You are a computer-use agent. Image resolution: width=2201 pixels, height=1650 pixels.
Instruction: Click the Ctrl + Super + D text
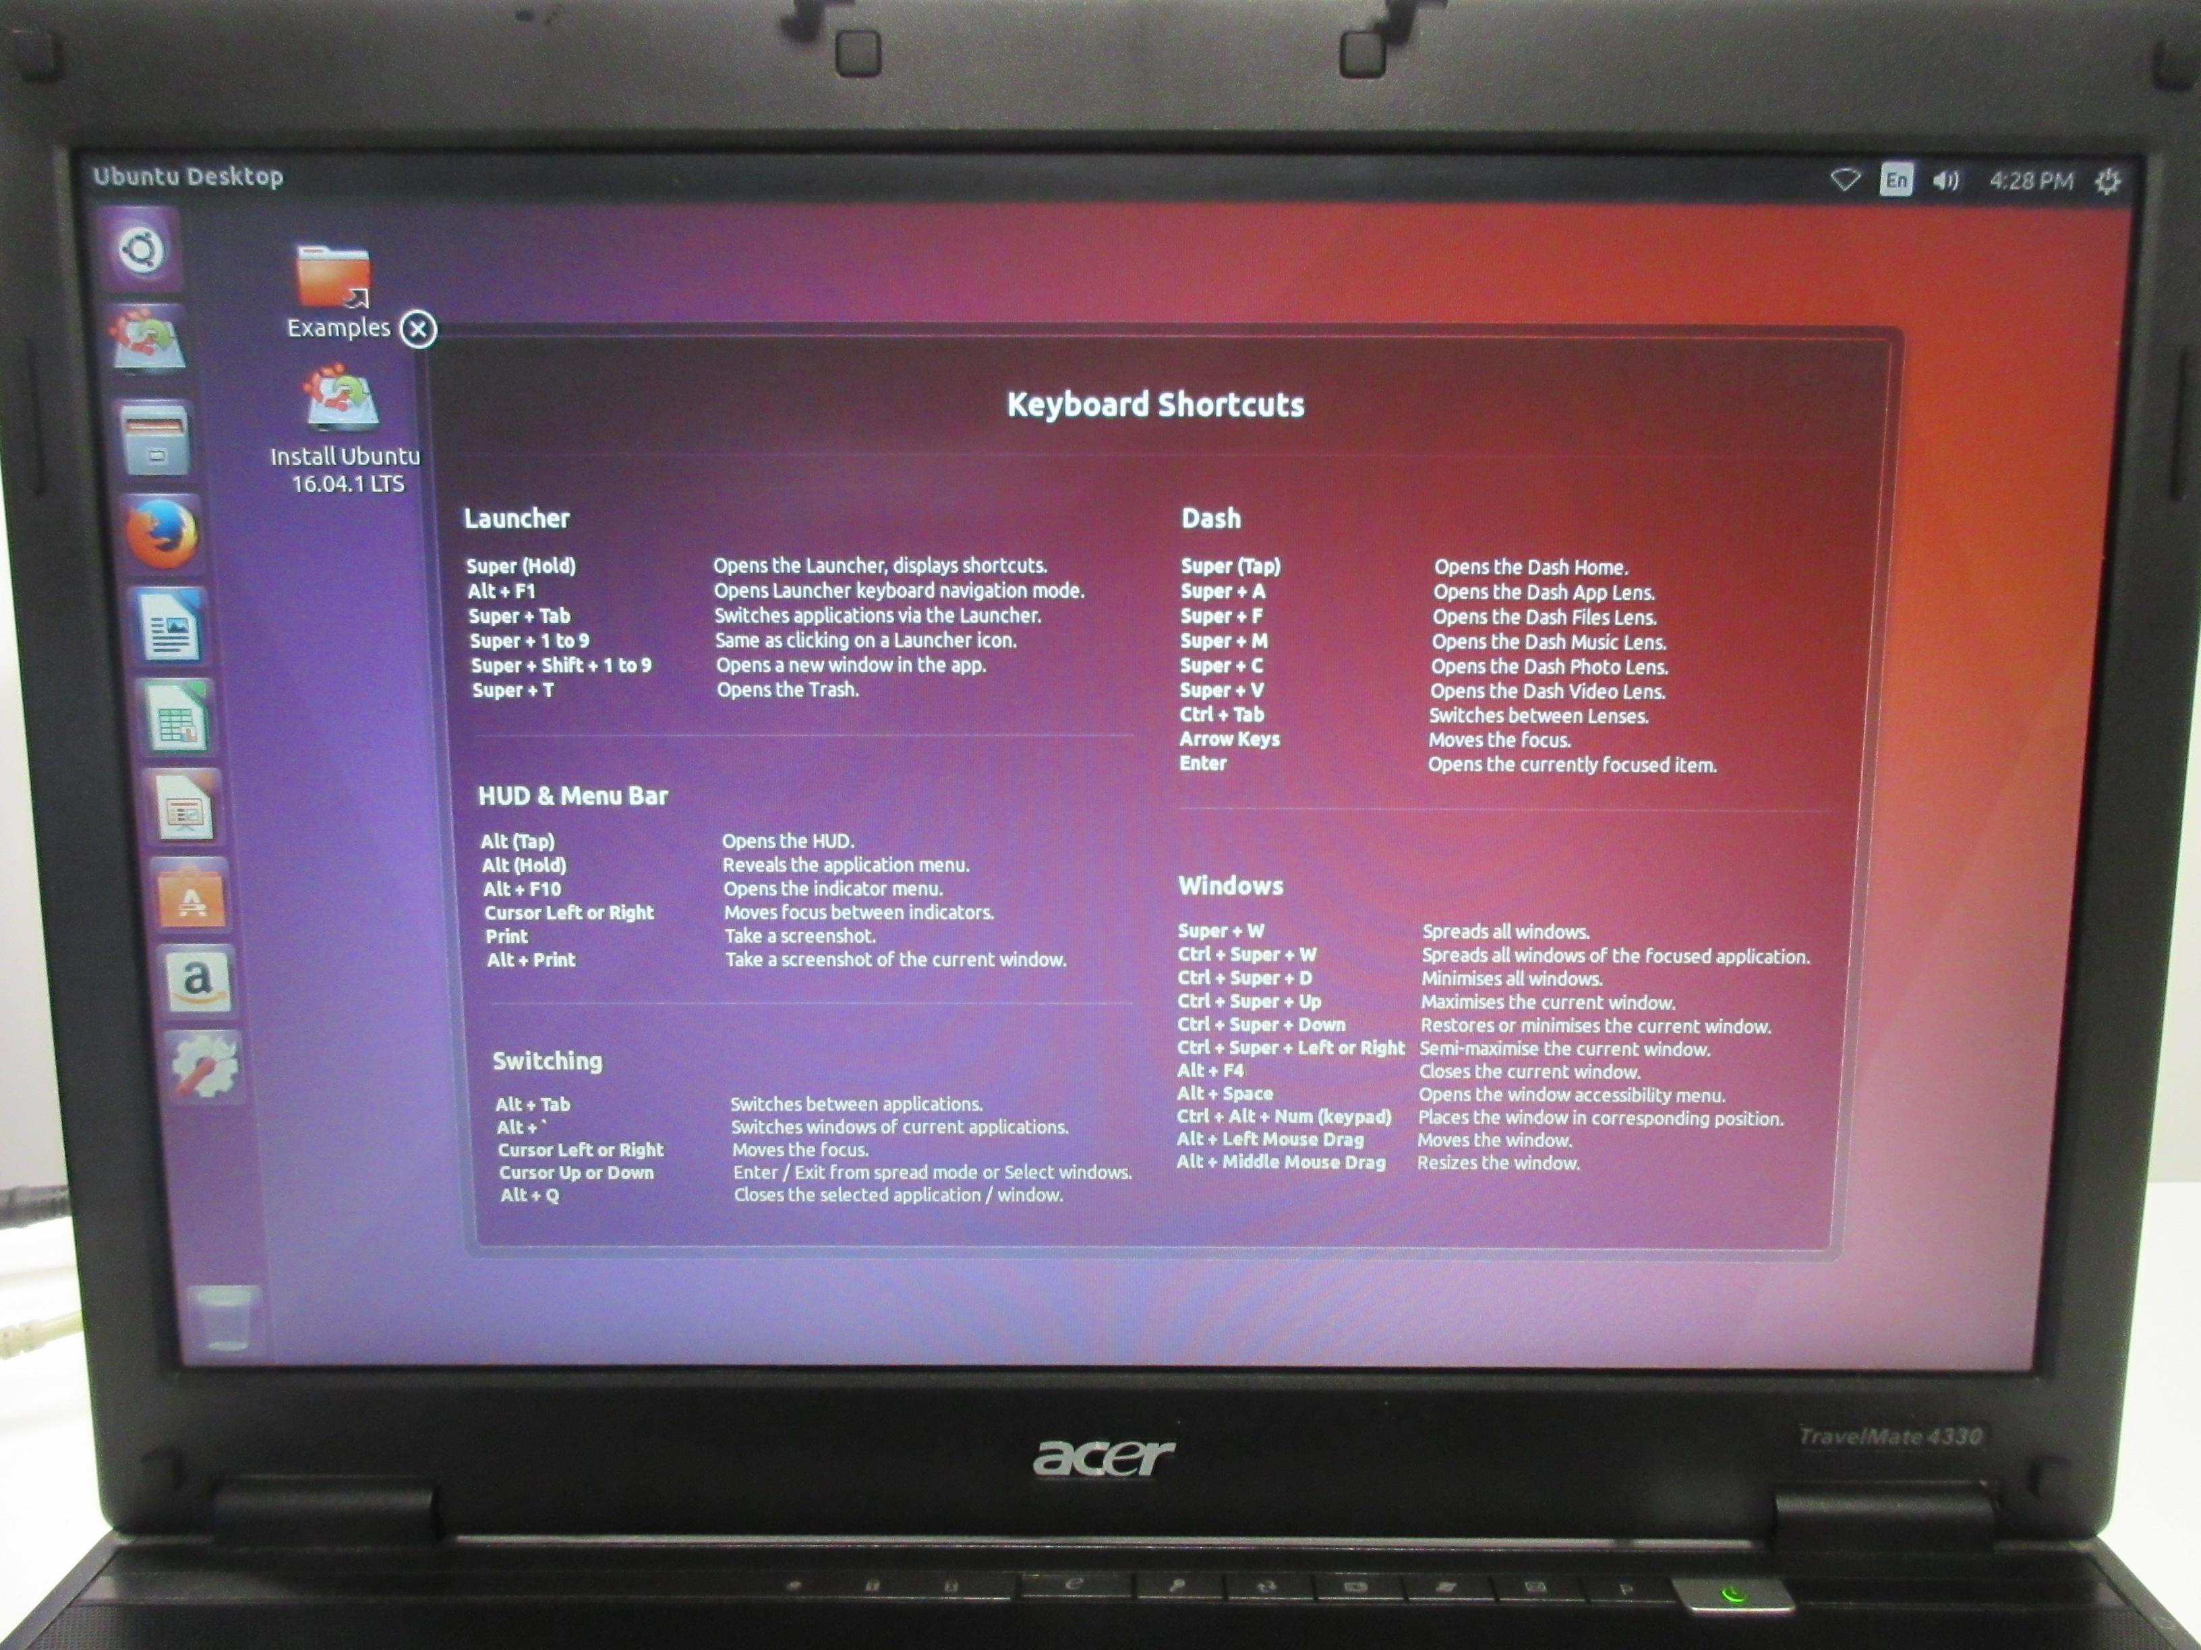point(1245,978)
